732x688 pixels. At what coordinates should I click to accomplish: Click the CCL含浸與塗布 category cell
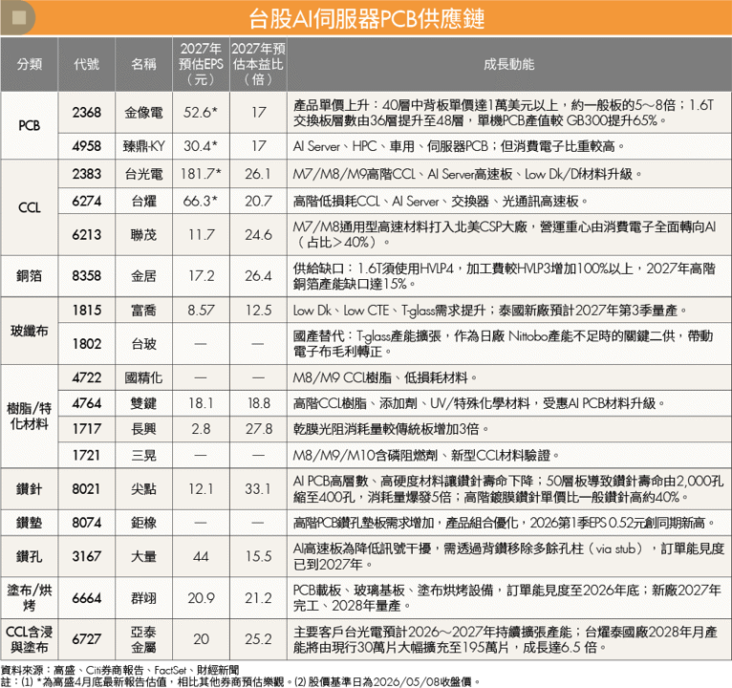pos(29,639)
